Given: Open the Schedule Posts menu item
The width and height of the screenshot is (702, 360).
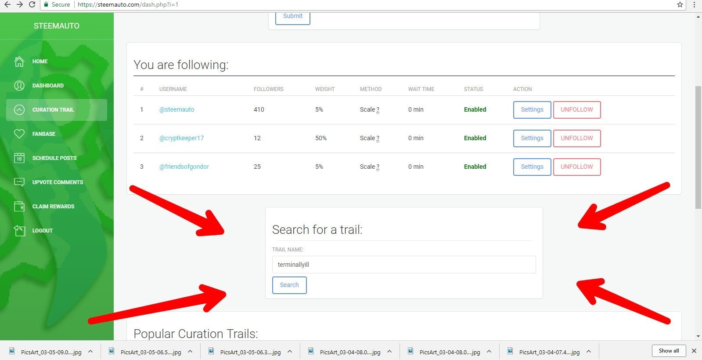Looking at the screenshot, I should [57, 158].
